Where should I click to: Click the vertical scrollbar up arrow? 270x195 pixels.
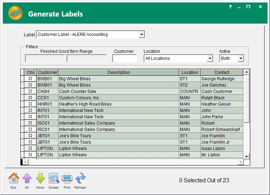click(246, 72)
